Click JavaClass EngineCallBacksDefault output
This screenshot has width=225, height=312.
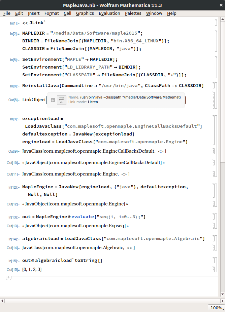(94, 151)
